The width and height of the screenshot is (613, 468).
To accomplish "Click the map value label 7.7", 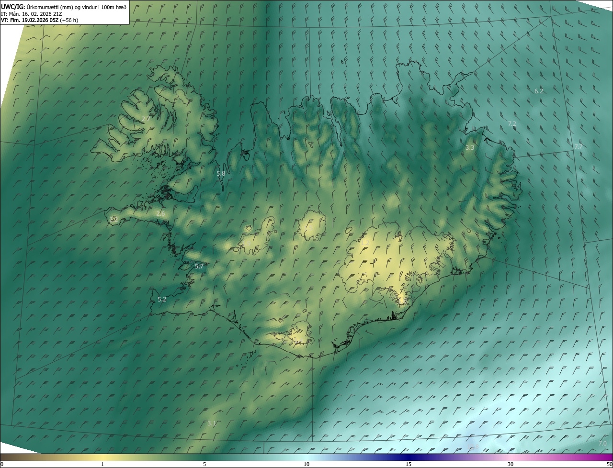I will click(x=578, y=146).
